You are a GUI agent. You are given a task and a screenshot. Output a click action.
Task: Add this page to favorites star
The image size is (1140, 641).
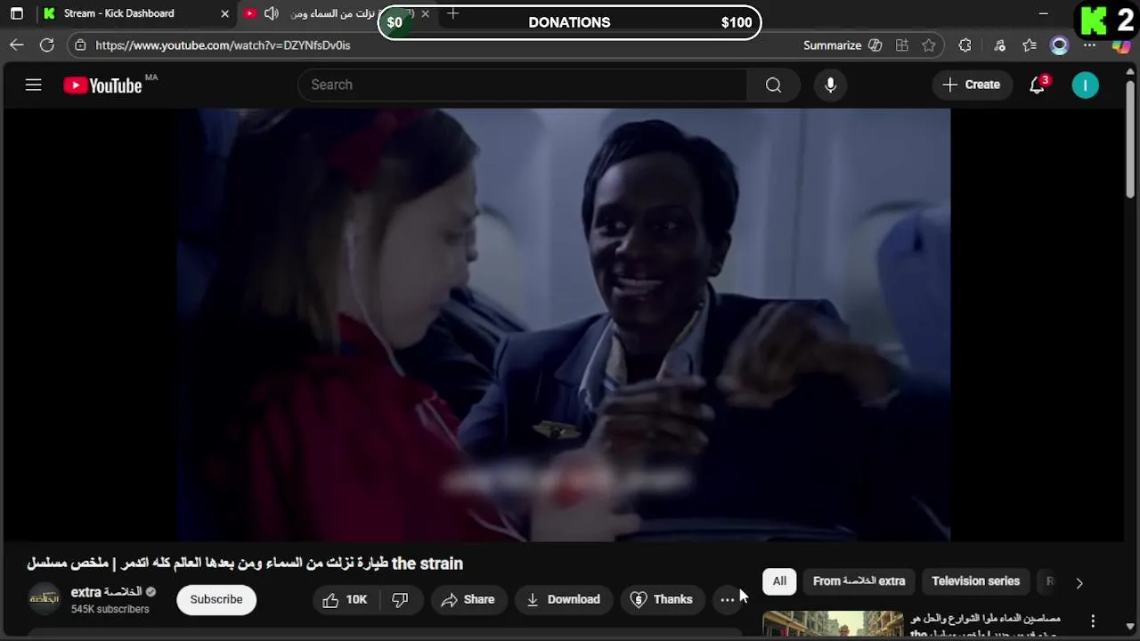pos(929,45)
